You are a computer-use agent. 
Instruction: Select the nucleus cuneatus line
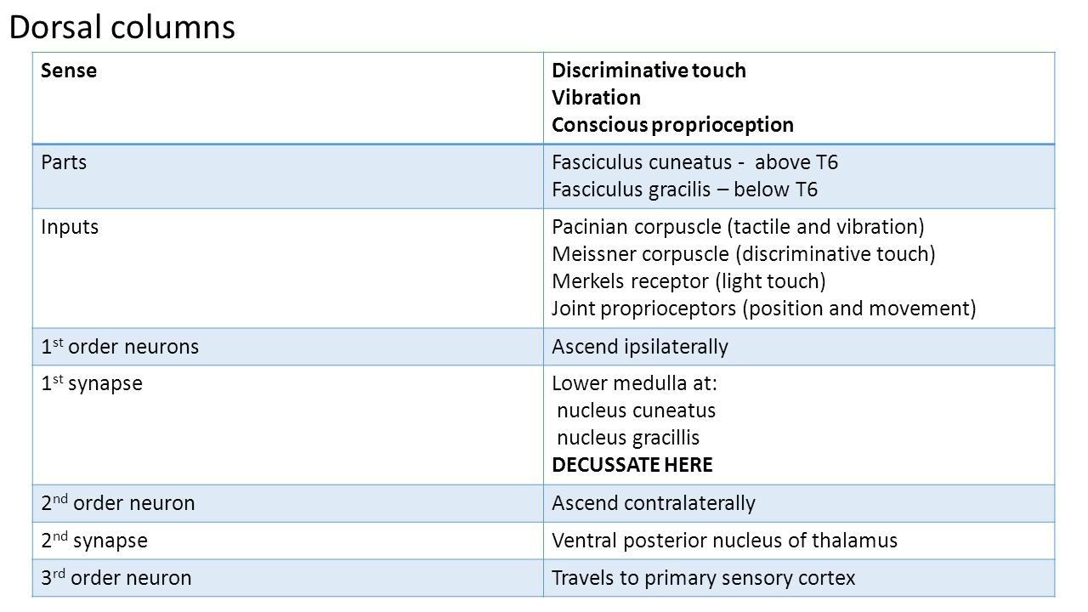coord(637,411)
